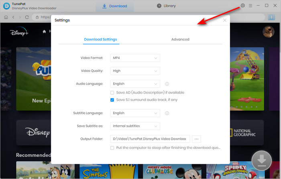Go to browser home page icon
The image size is (281, 179).
point(6,17)
